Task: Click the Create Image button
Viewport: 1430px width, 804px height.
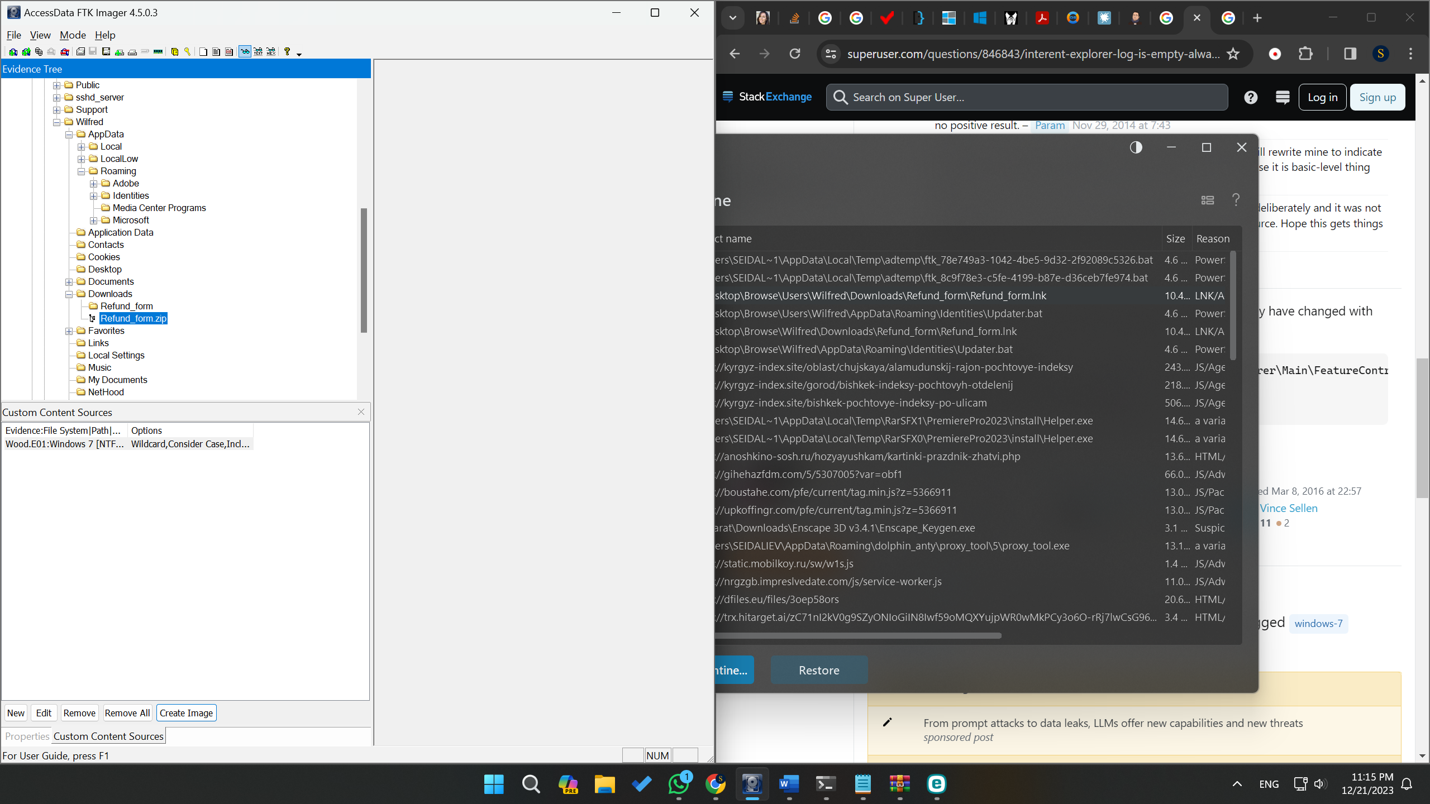Action: 186,713
